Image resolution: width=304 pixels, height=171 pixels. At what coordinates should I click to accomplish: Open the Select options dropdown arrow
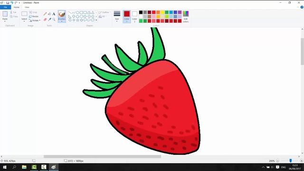coord(24,21)
